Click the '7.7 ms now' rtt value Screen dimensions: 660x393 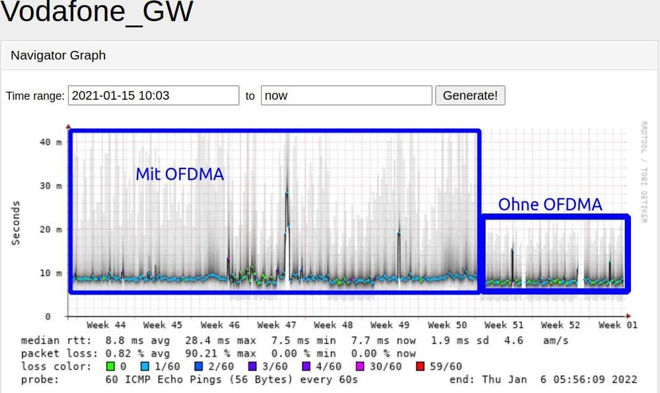tap(383, 340)
